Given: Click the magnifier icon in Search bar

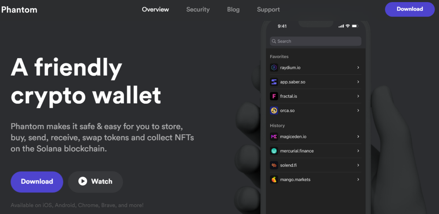Looking at the screenshot, I should [274, 41].
